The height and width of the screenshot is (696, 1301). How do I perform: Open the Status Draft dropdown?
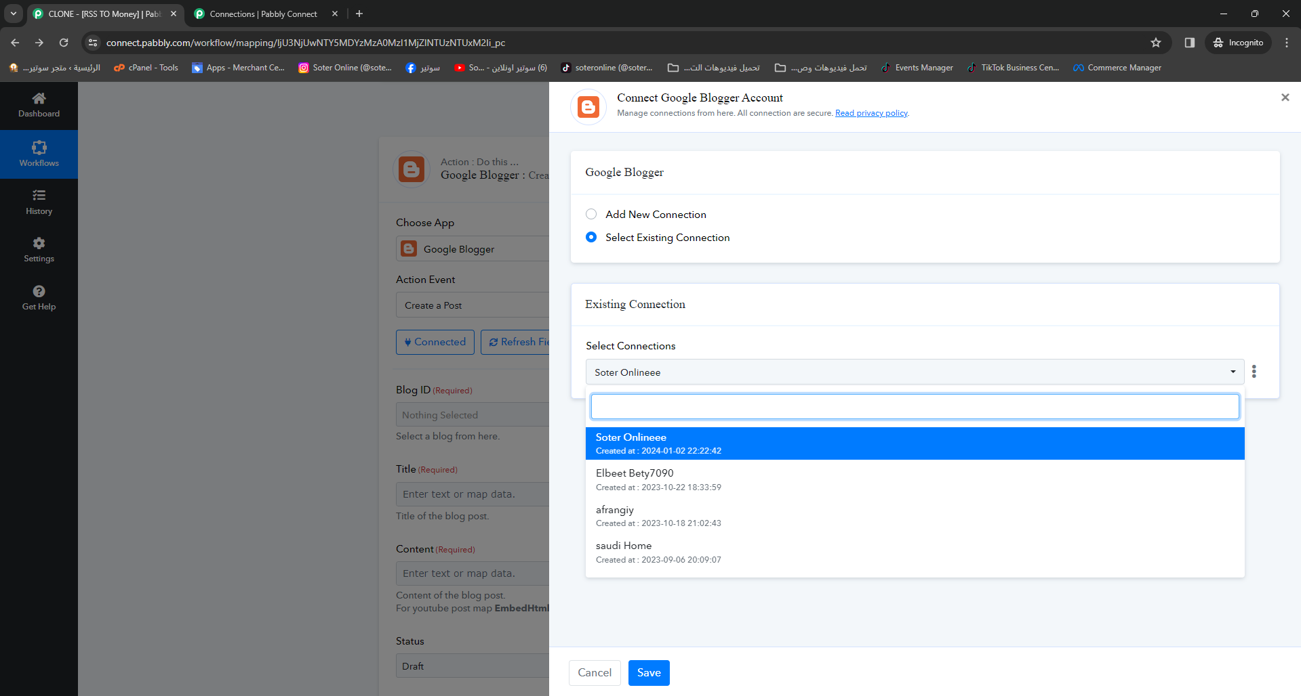(473, 666)
